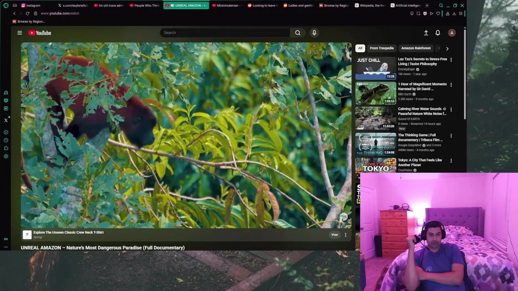Open options for The Thinking Game video
This screenshot has height=291, width=518.
pyautogui.click(x=451, y=136)
